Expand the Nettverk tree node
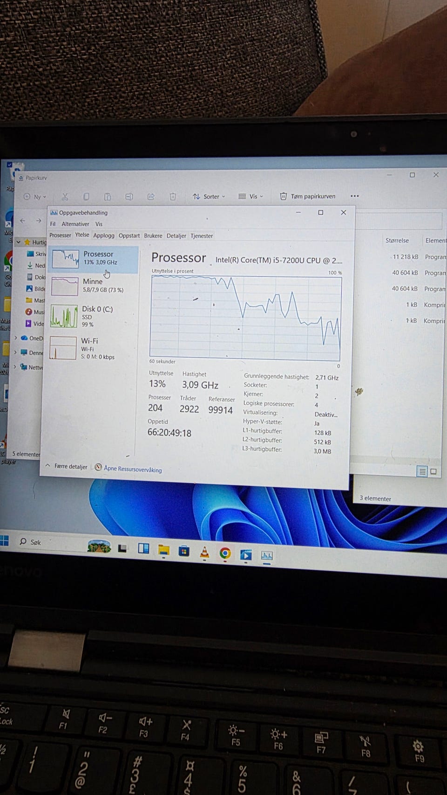Screen dimensions: 447x795 16,367
